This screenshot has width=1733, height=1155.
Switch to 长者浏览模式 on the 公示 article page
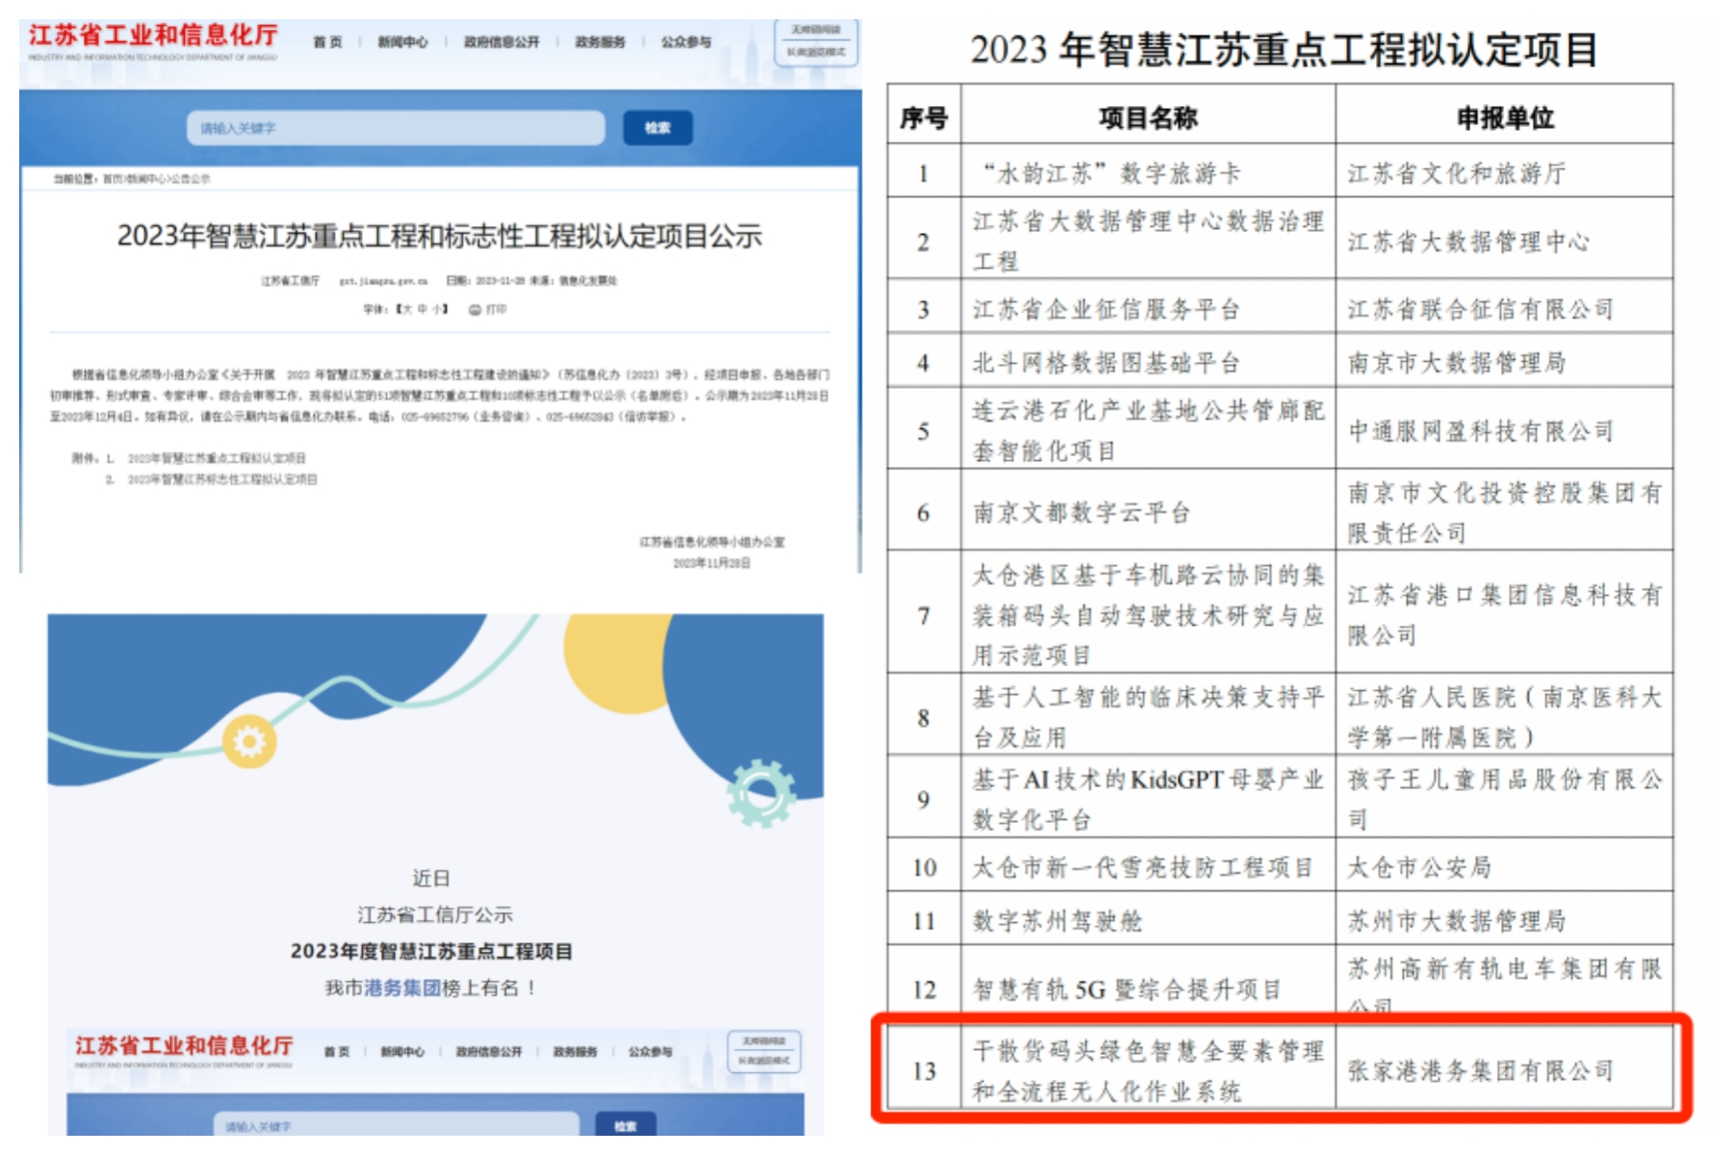(x=815, y=52)
